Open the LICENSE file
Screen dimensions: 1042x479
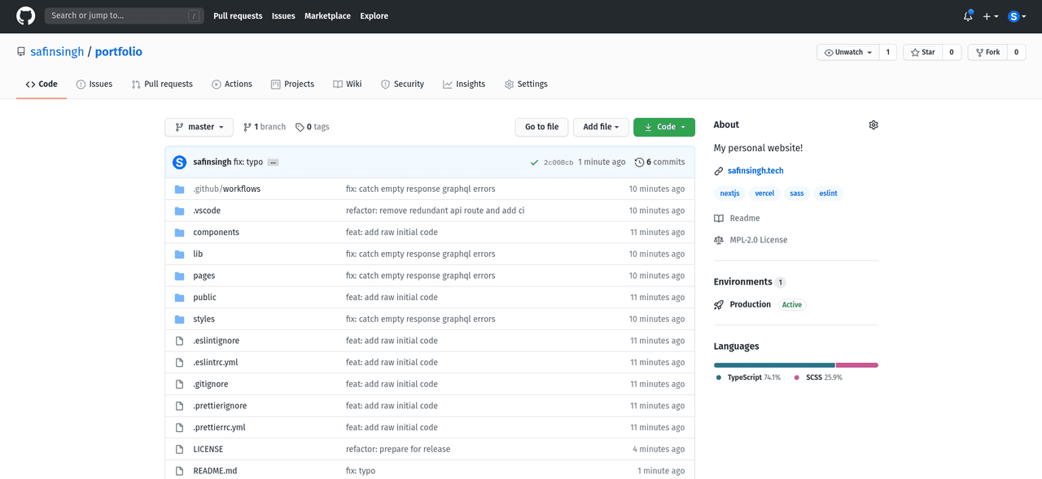coord(208,449)
